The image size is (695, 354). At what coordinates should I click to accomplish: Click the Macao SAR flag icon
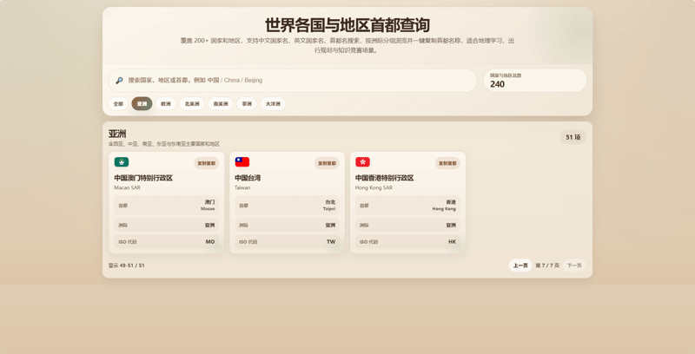(122, 162)
